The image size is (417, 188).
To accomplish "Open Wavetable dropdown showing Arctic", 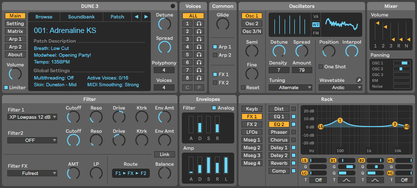I will (340, 88).
